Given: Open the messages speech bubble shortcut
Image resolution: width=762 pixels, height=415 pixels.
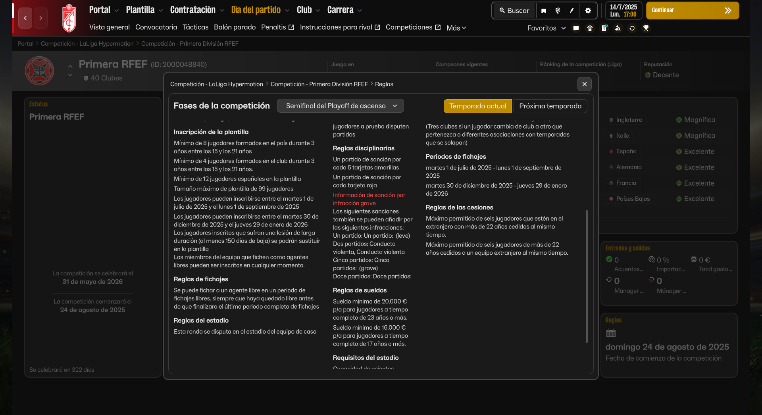Looking at the screenshot, I should click(576, 28).
